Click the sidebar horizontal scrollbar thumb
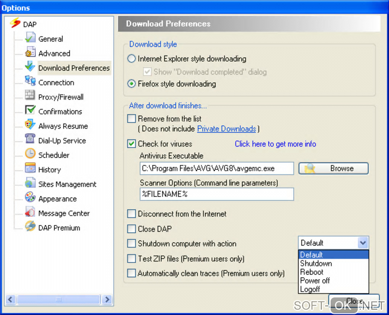 tap(59, 299)
